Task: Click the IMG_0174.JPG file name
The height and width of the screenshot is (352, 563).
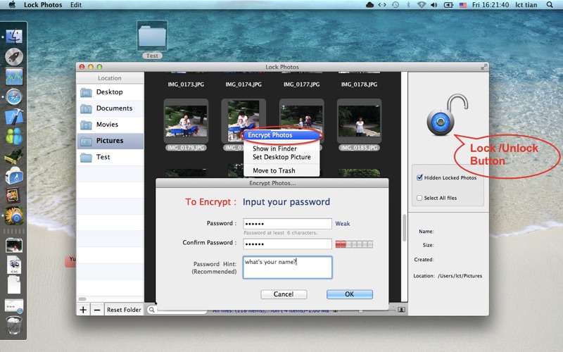Action: [x=243, y=84]
